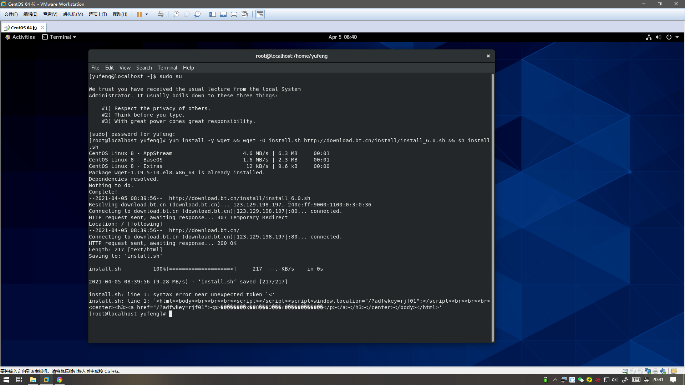This screenshot has height=385, width=685.
Task: Click the hard disk device status icon
Action: pyautogui.click(x=625, y=371)
